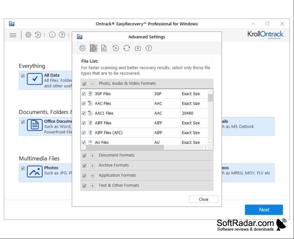This screenshot has width=294, height=239.
Task: Select the Preview tab icon in Advanced Settings
Action: [x=82, y=48]
